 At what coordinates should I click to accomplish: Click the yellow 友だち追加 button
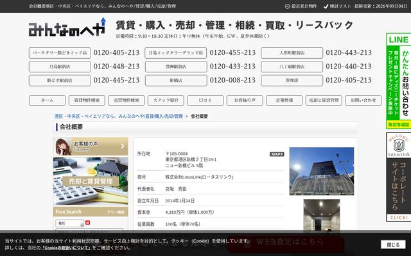pyautogui.click(x=398, y=125)
